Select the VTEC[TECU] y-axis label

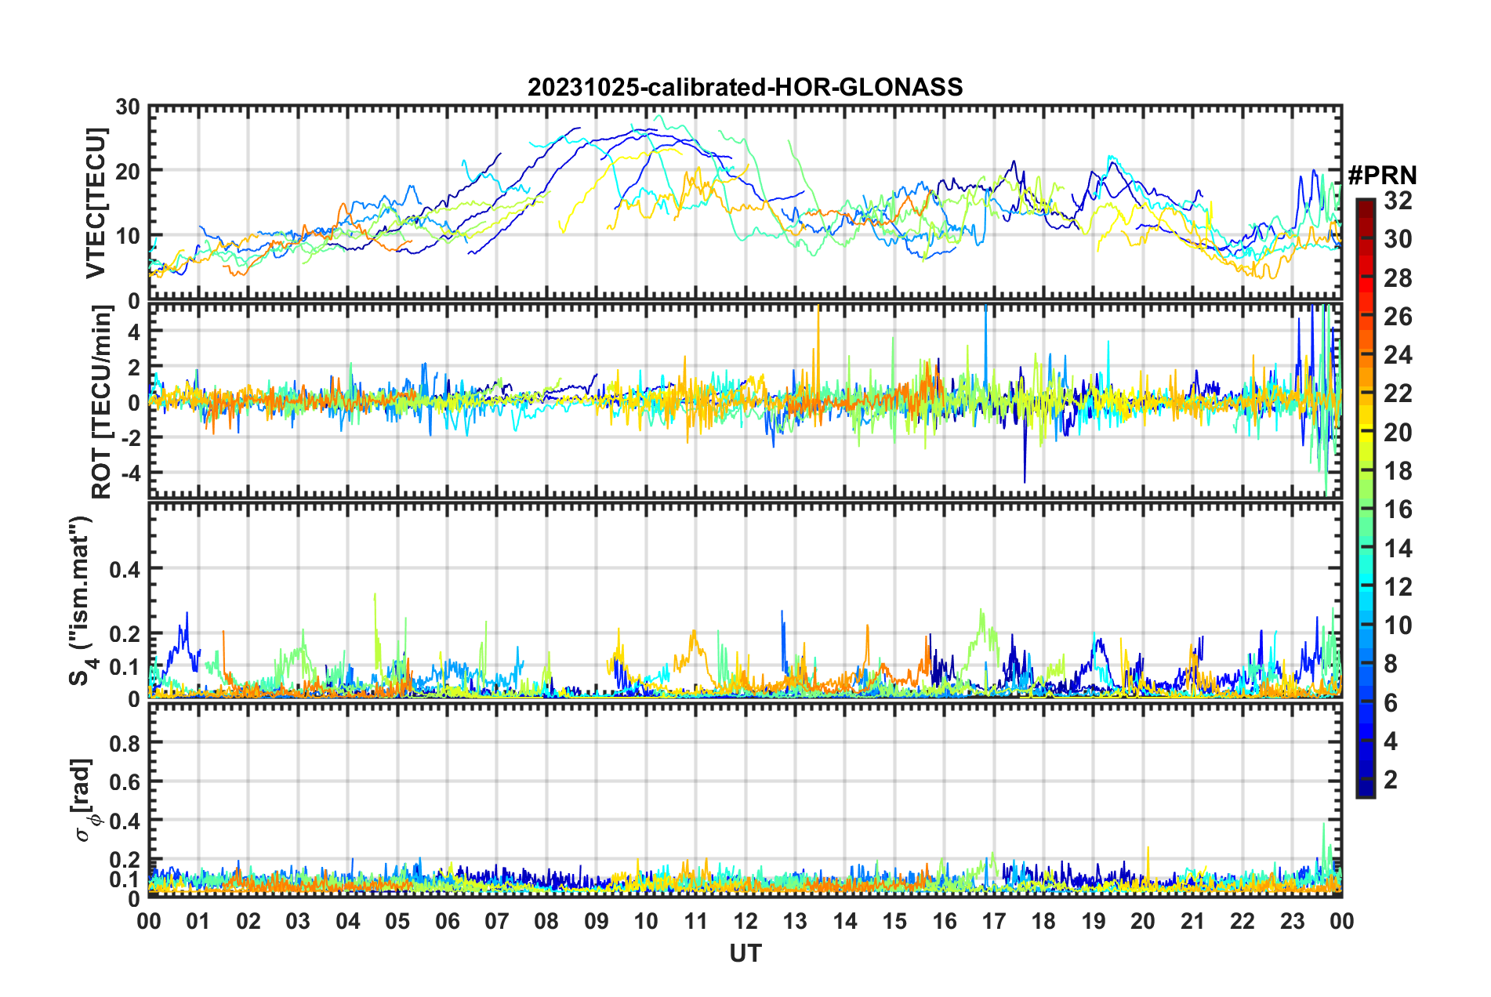[96, 203]
